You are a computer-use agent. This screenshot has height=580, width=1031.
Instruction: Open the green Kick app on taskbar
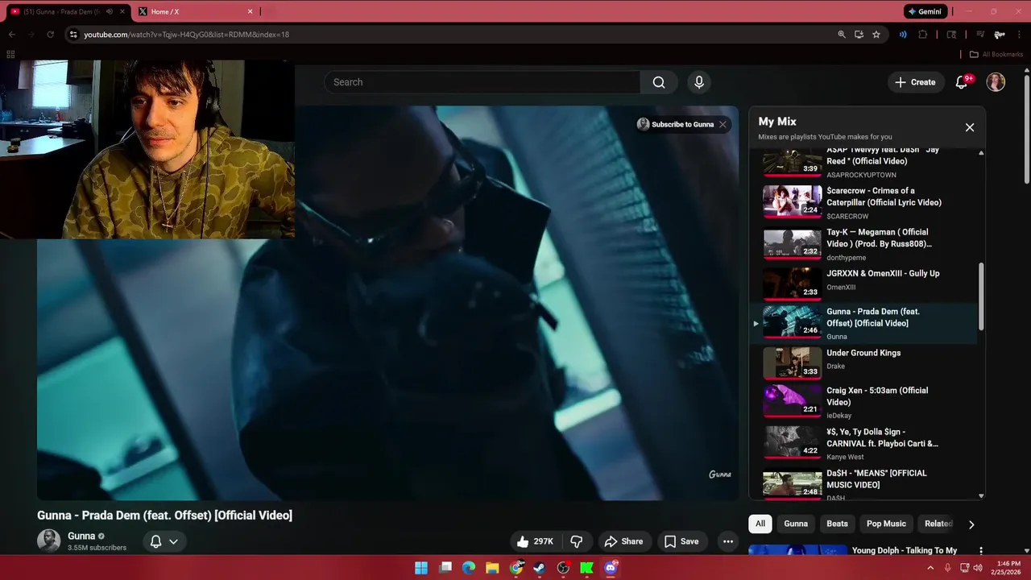[x=587, y=568]
